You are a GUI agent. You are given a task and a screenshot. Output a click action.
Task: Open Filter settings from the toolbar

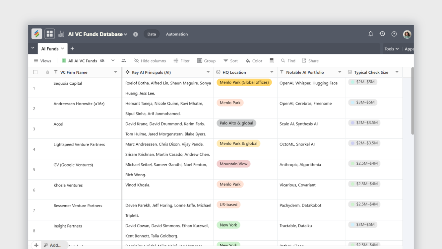click(x=181, y=61)
